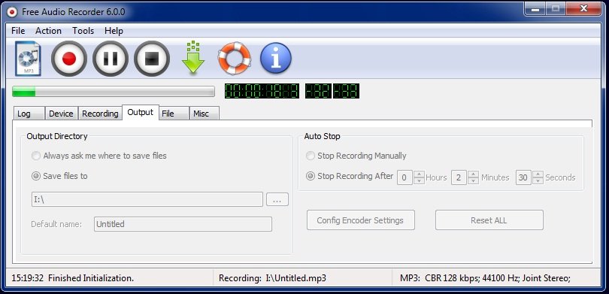Viewport: 609px width, 294px height.
Task: Increase the Hours value
Action: pyautogui.click(x=419, y=174)
